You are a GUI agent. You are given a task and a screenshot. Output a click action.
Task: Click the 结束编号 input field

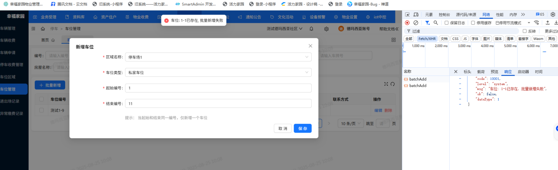[218, 103]
